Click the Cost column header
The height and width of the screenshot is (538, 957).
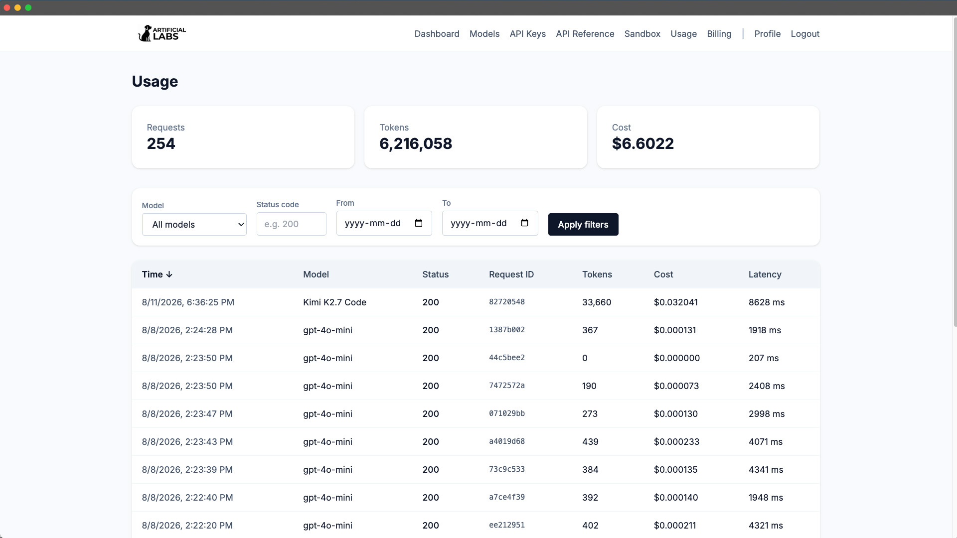point(663,274)
